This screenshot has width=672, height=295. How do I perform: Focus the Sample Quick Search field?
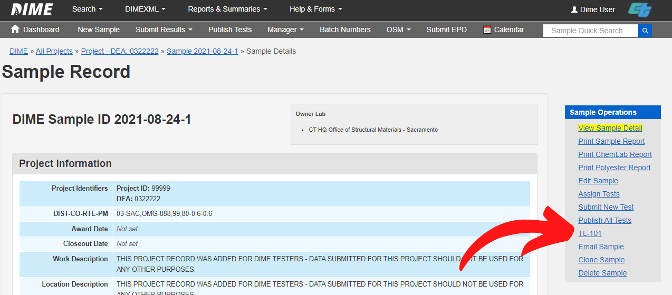(590, 31)
